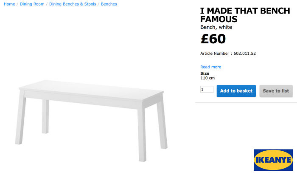Click the Read more link
This screenshot has width=297, height=175.
click(210, 67)
